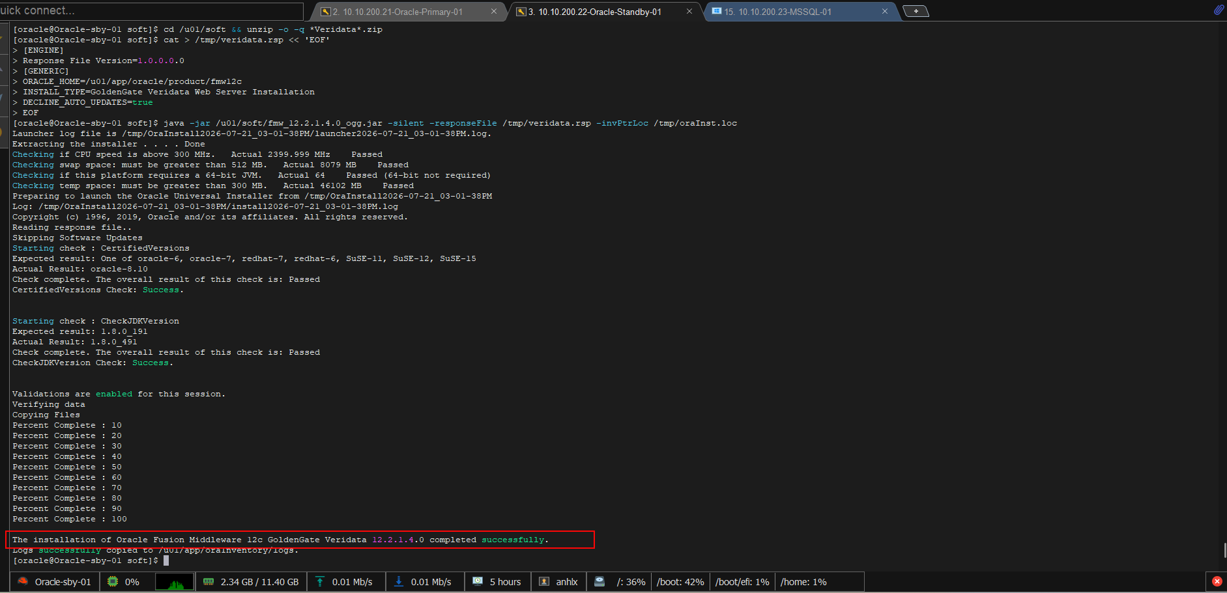Click the CPU chip icon in status bar
1227x593 pixels.
tap(113, 581)
